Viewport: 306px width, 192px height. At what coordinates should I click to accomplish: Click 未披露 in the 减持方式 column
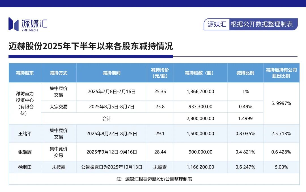(x=59, y=167)
